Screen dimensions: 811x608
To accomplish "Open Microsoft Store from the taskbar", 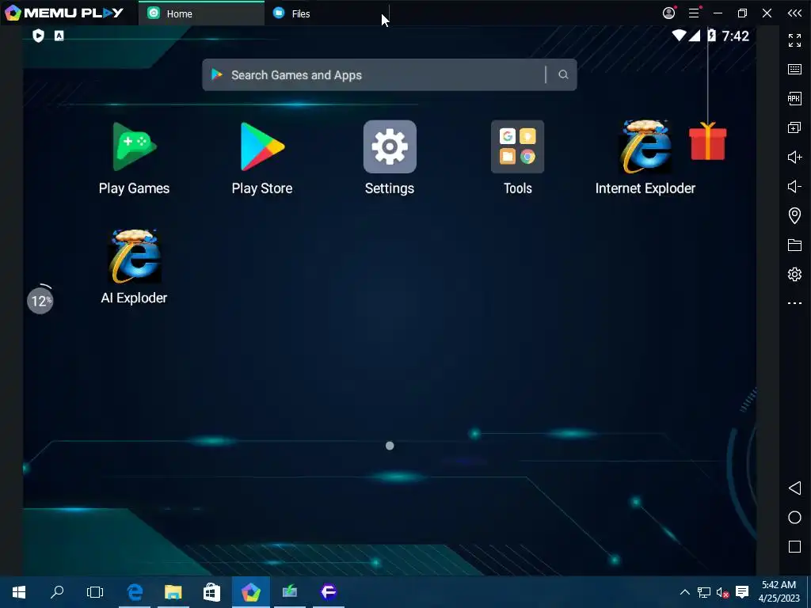I will [211, 592].
